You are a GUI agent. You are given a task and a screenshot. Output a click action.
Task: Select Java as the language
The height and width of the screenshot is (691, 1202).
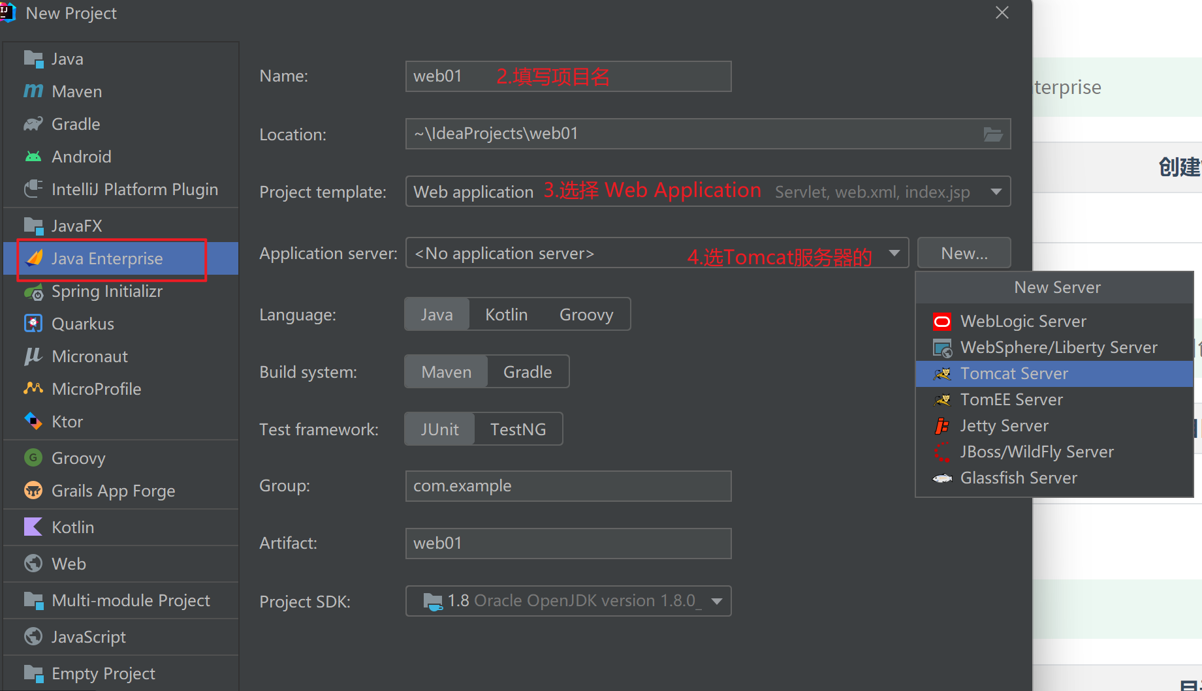pyautogui.click(x=437, y=315)
